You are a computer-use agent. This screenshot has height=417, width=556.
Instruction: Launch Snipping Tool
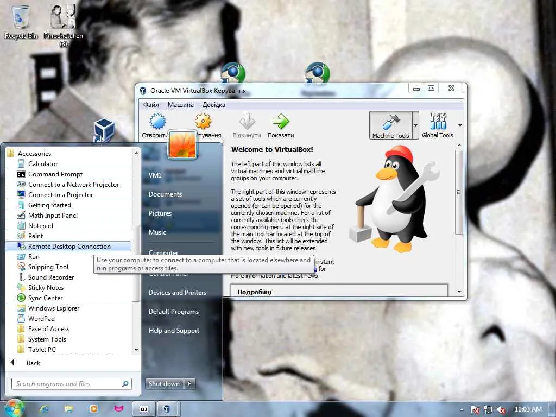click(x=48, y=267)
